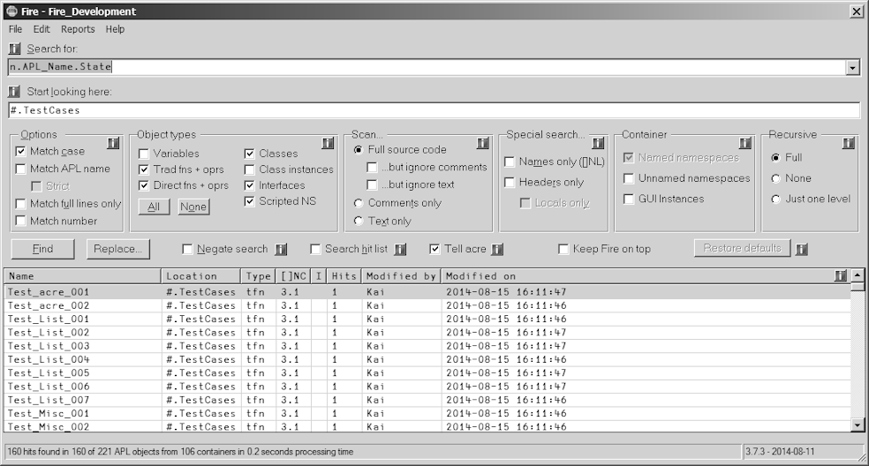
Task: Open the Edit menu
Action: (42, 29)
